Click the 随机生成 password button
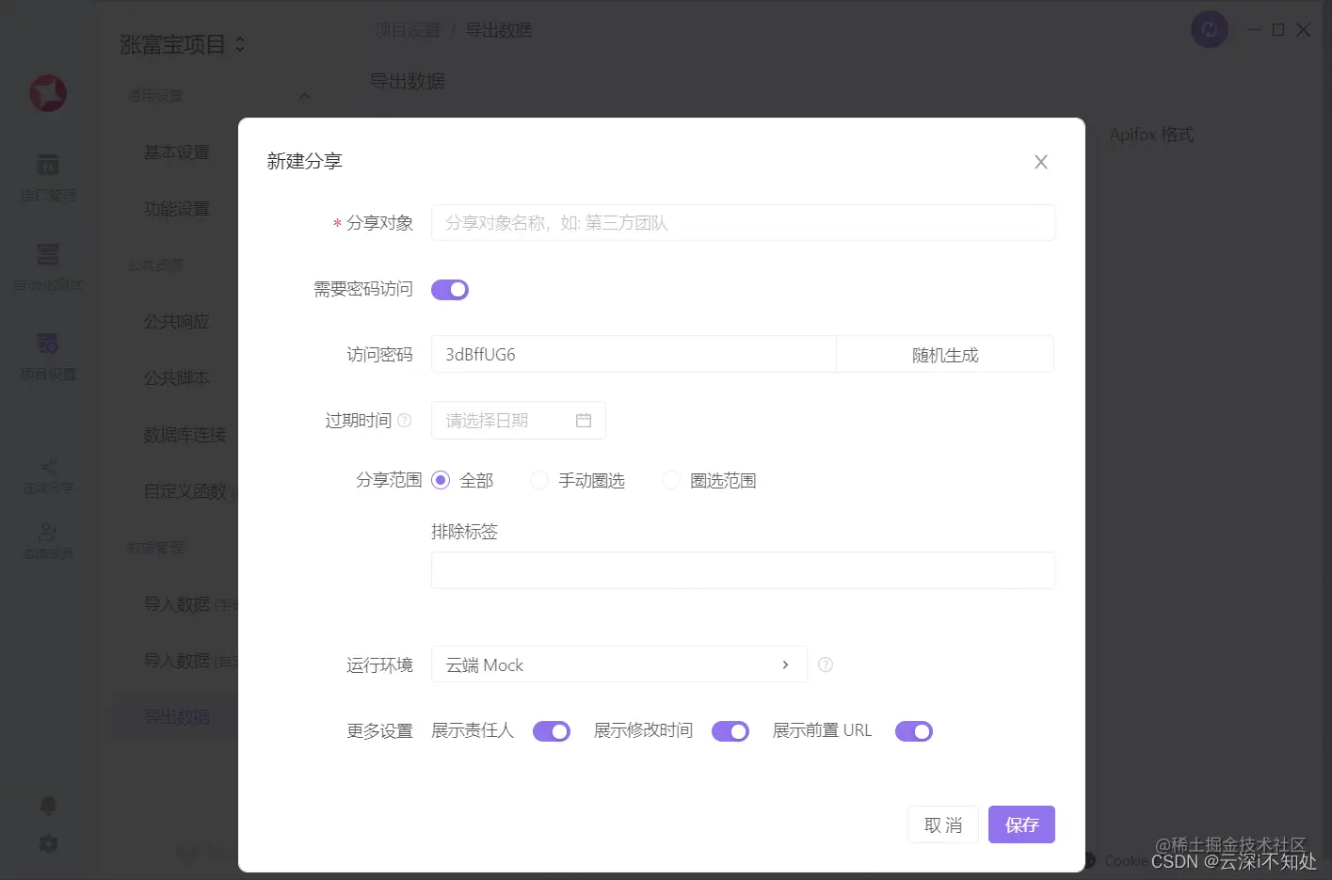The width and height of the screenshot is (1332, 880). click(x=944, y=354)
